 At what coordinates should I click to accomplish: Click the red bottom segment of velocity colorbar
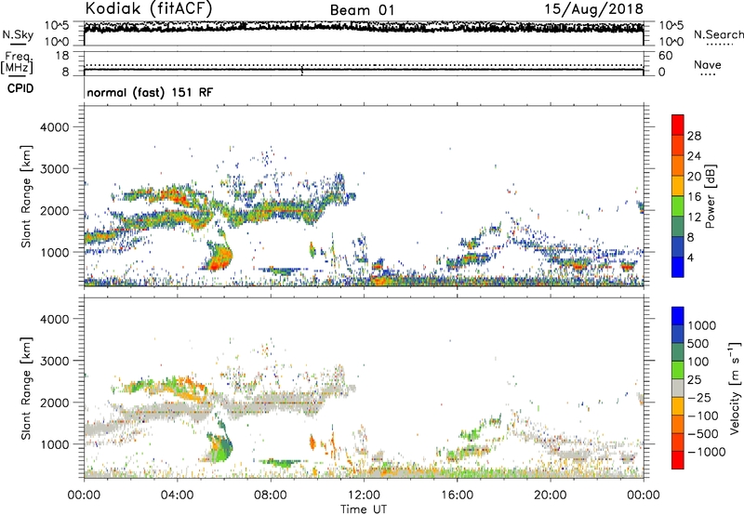coord(678,460)
